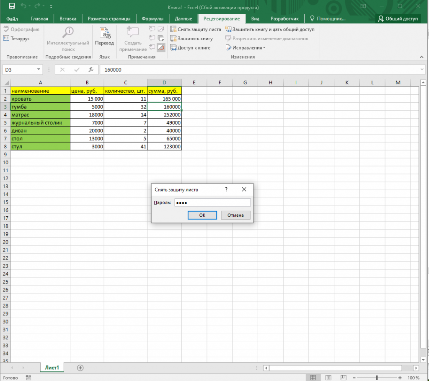Select column D header
The image size is (429, 381).
(x=164, y=83)
